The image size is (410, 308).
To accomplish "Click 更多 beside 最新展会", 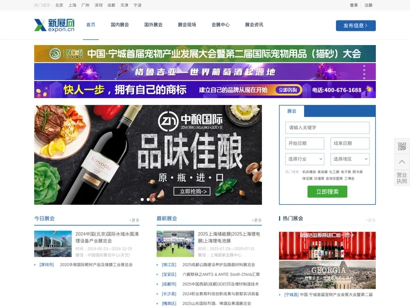I will tap(256, 220).
